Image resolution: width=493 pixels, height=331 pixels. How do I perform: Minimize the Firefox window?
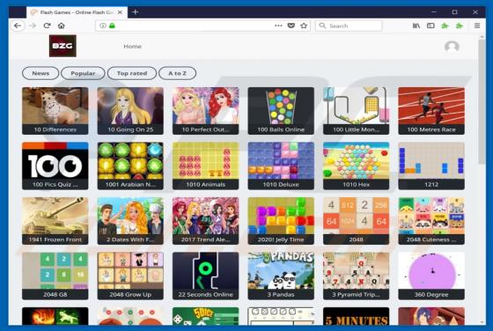(434, 12)
